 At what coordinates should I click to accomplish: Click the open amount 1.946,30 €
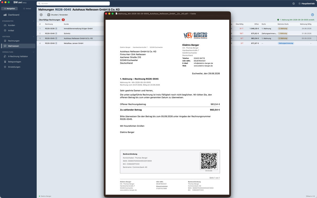254,29
